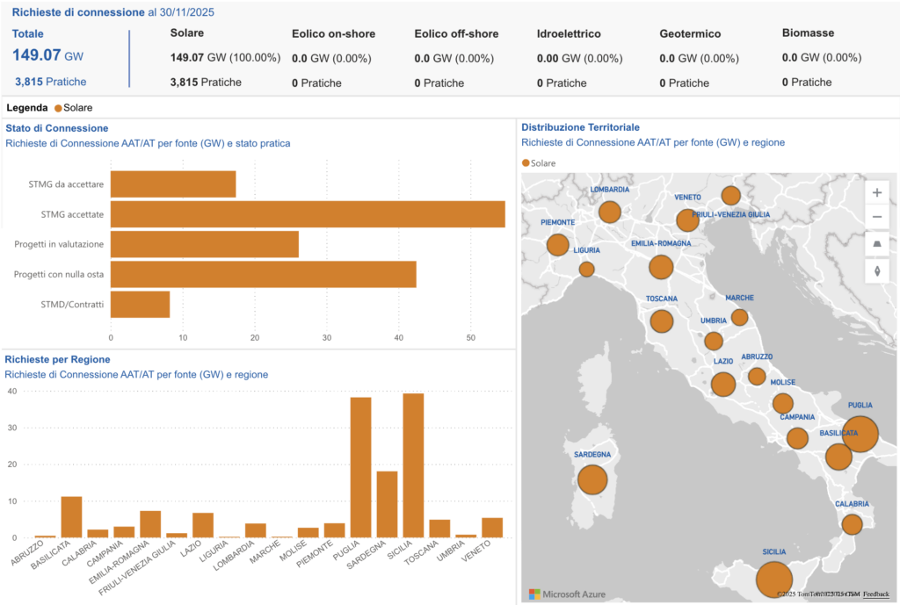Zoom out on the map

(876, 217)
